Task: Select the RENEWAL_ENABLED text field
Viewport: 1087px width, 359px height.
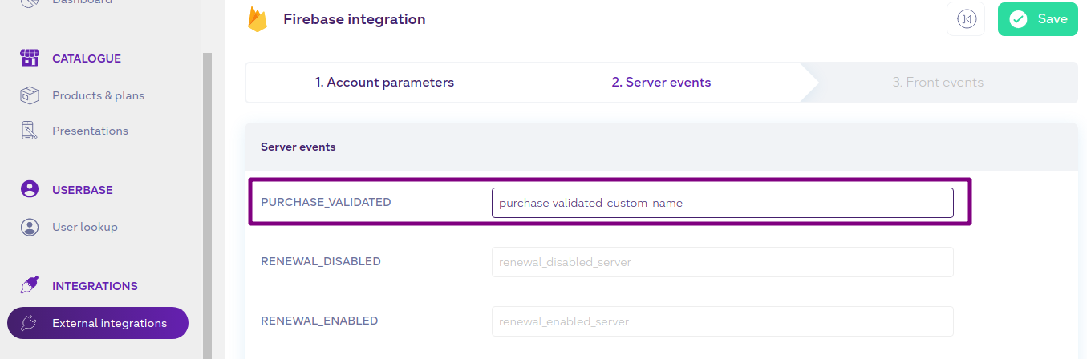Action: (722, 321)
